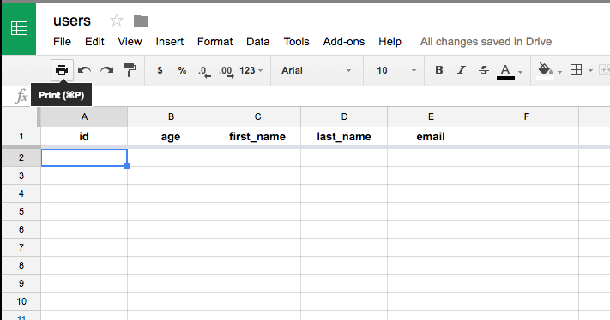This screenshot has height=320, width=610.
Task: Open the Format menu
Action: pos(214,42)
